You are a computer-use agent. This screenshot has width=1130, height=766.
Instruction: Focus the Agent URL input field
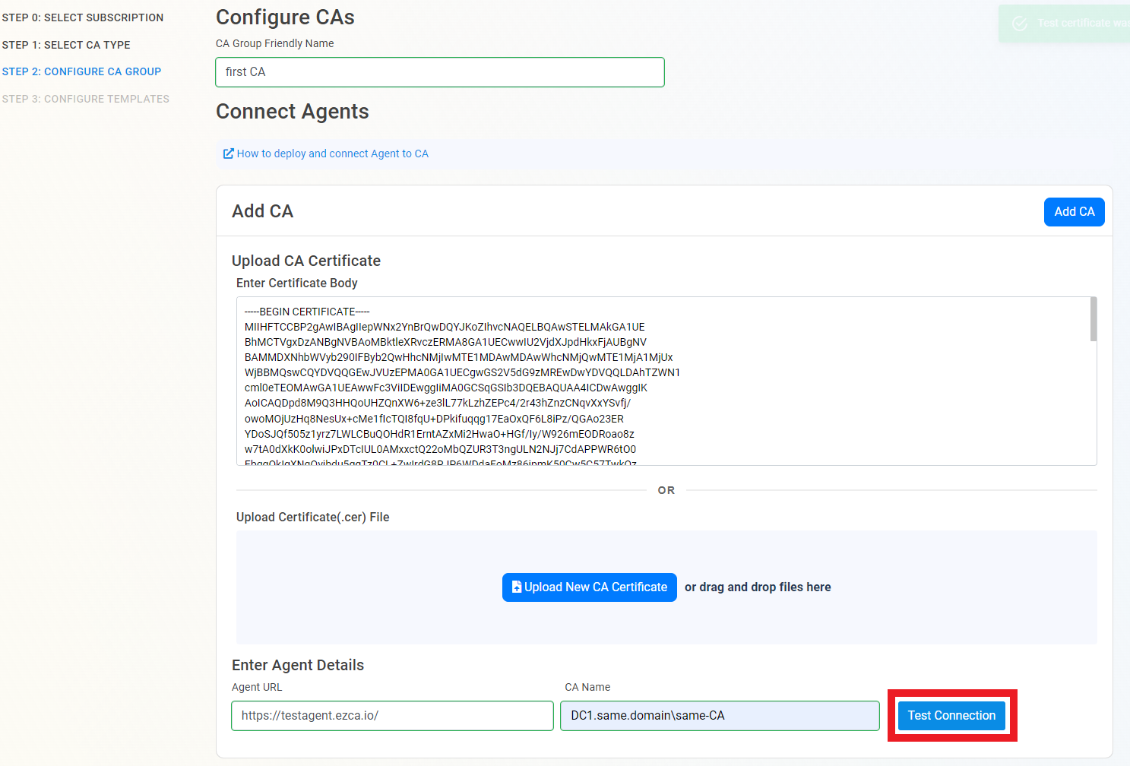(x=392, y=716)
